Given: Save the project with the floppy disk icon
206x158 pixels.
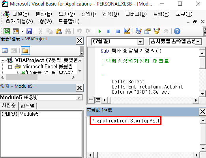Looking at the screenshot, I should point(29,31).
